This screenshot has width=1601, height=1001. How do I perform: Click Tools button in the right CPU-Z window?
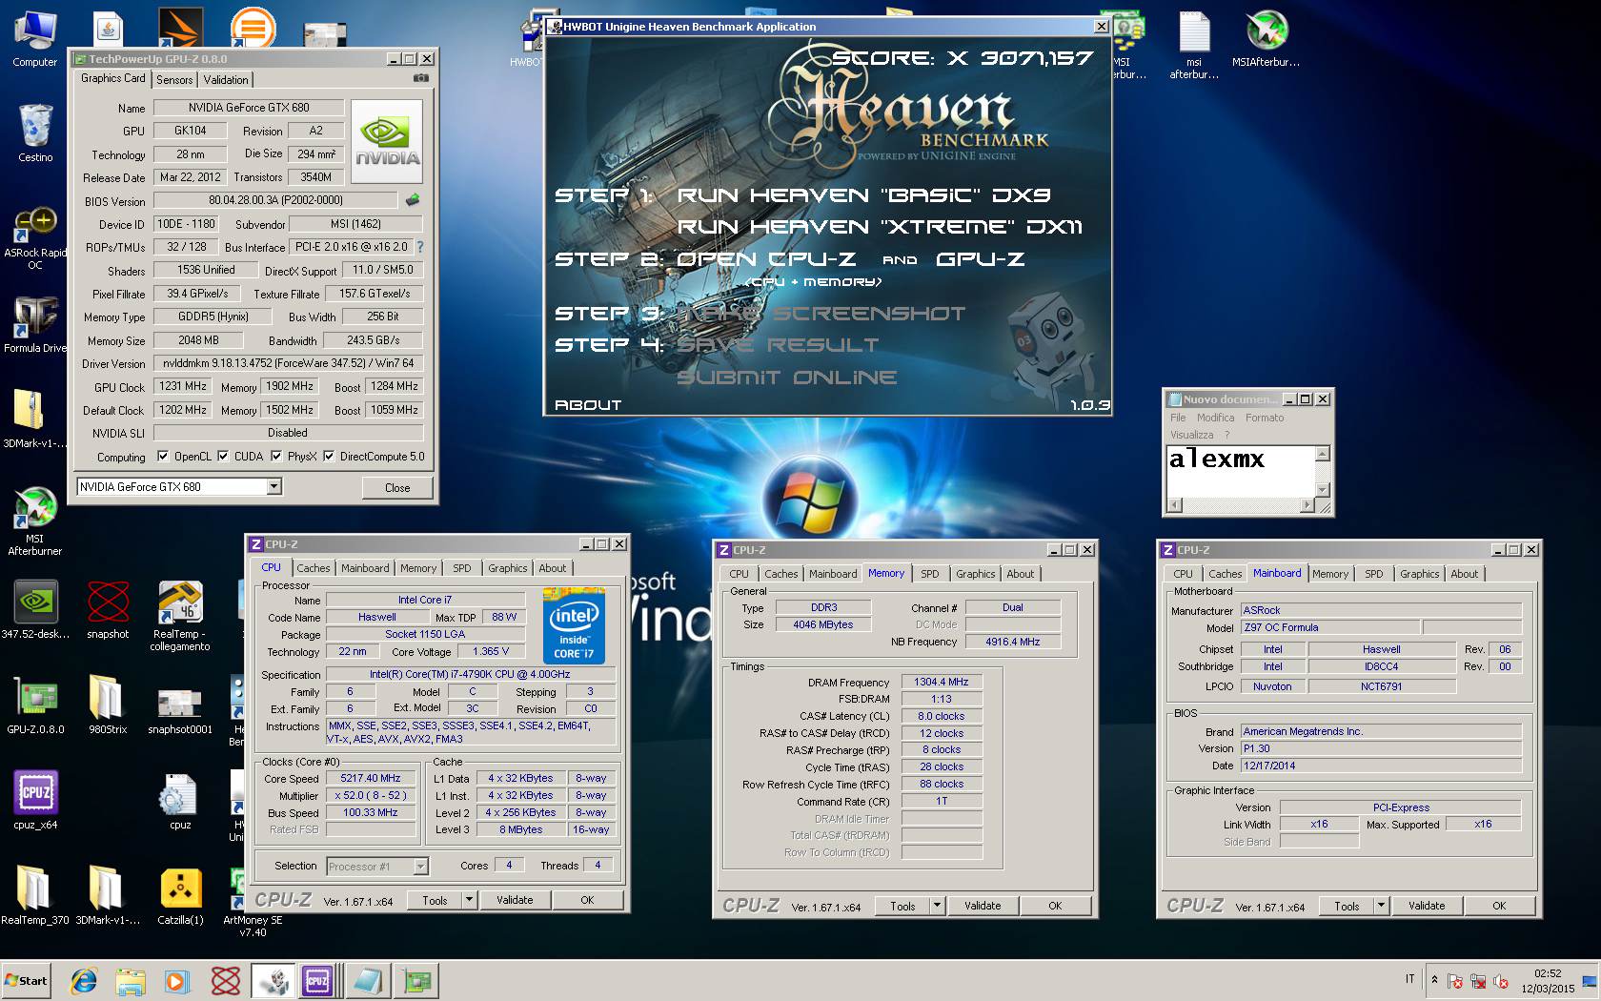point(1347,906)
